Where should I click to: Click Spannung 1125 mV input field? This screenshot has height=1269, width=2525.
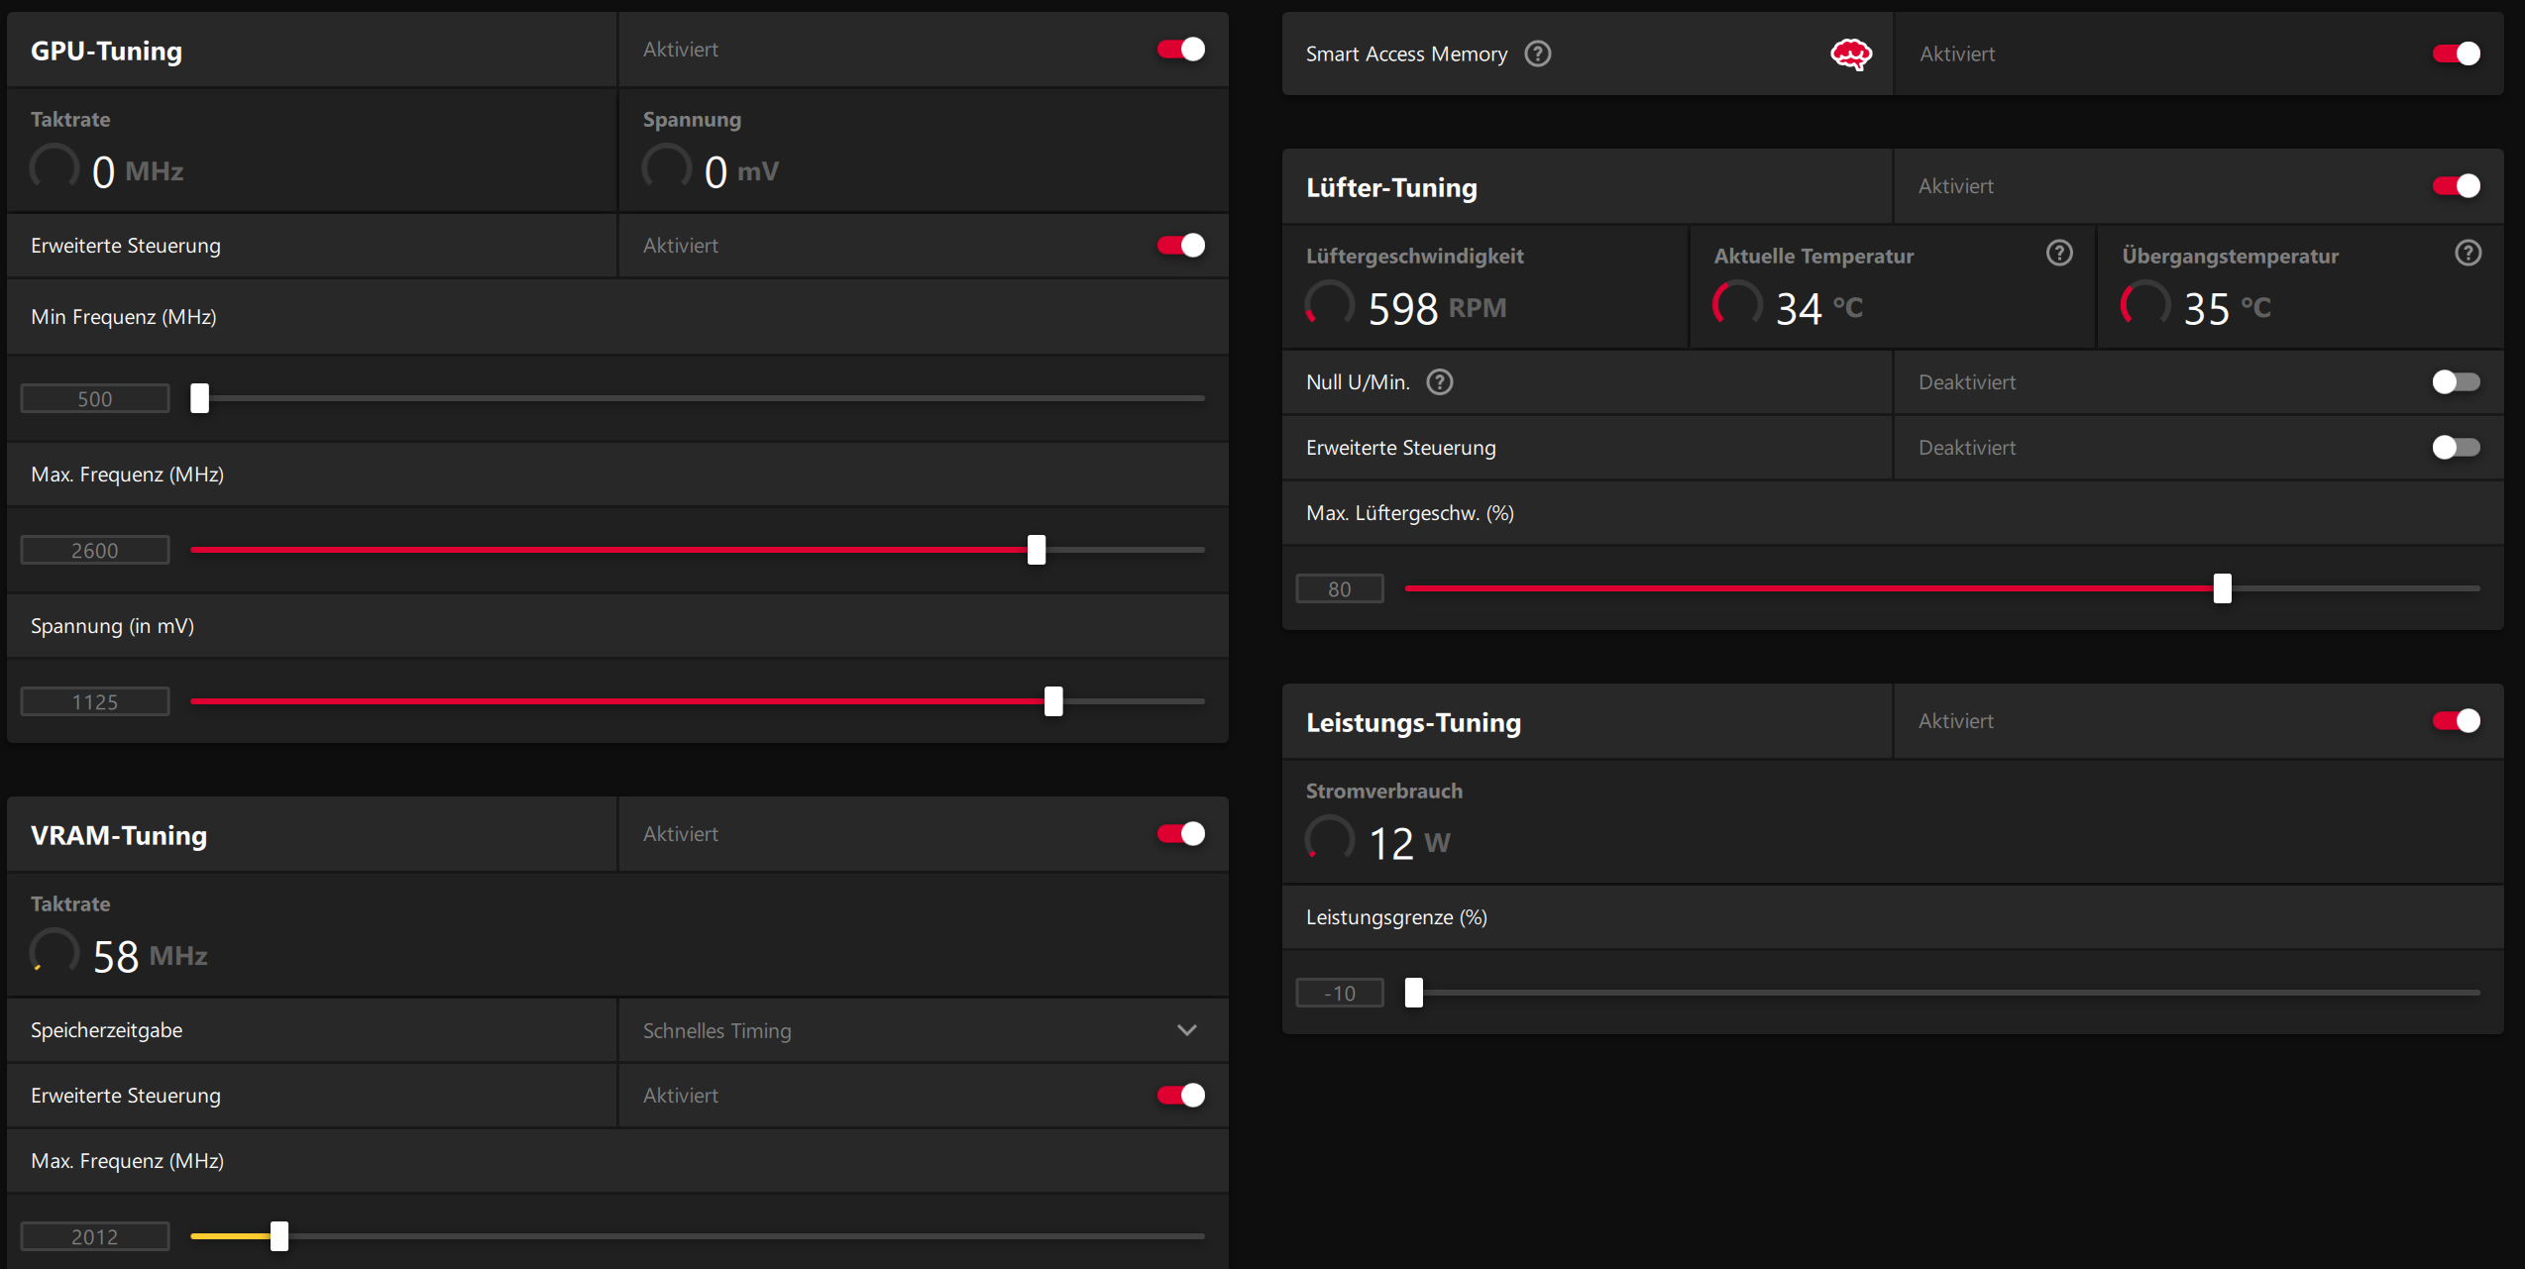click(x=95, y=701)
